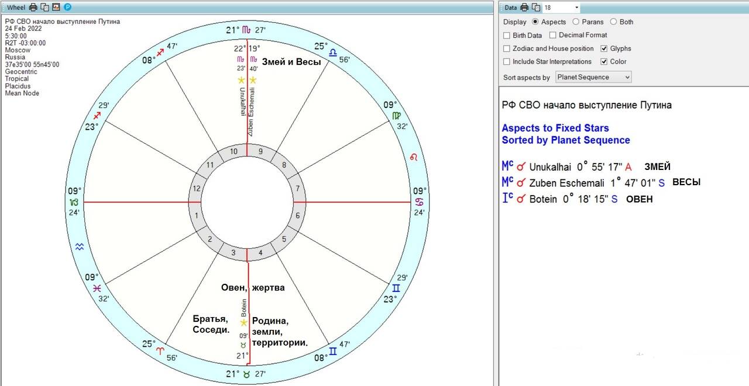Enable the Birth Data checkbox

click(x=507, y=35)
